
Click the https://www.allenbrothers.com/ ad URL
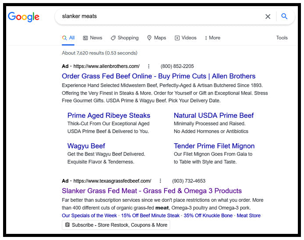[107, 67]
